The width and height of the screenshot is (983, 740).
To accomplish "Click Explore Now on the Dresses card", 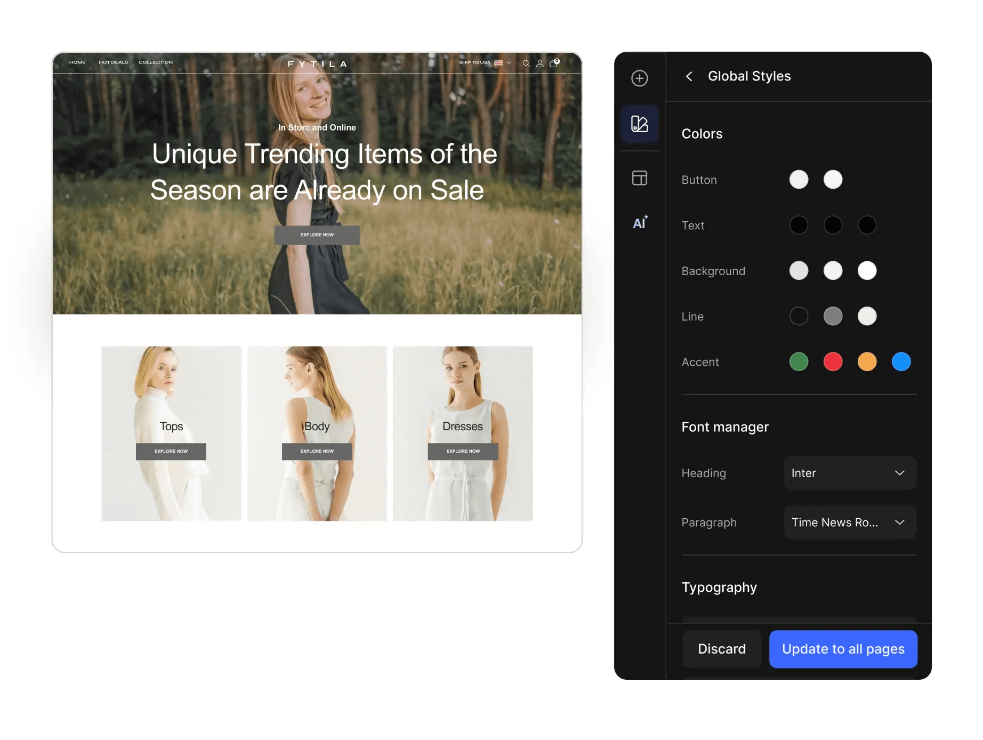I will (x=463, y=451).
